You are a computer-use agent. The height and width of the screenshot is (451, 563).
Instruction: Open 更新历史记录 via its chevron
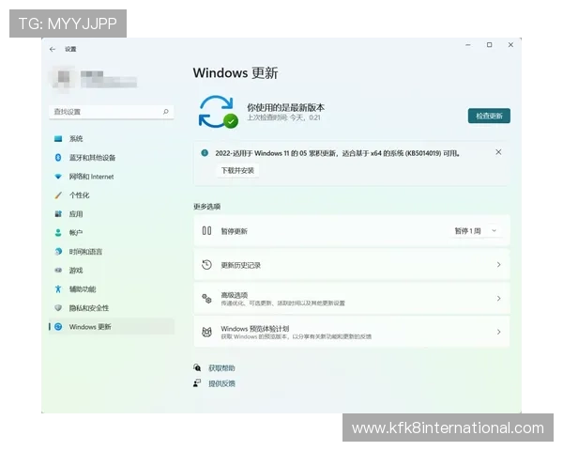(499, 265)
